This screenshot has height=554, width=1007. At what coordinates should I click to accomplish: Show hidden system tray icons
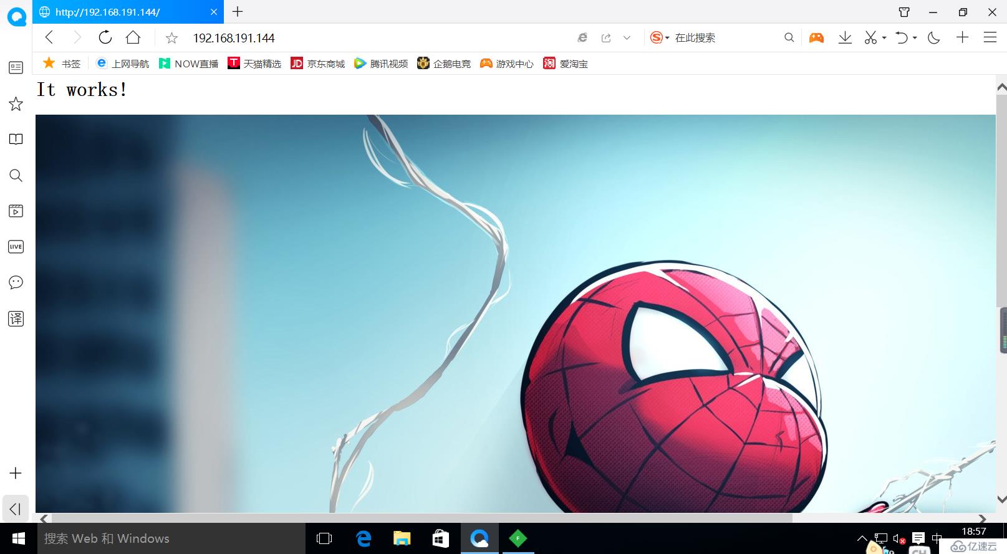tap(862, 538)
